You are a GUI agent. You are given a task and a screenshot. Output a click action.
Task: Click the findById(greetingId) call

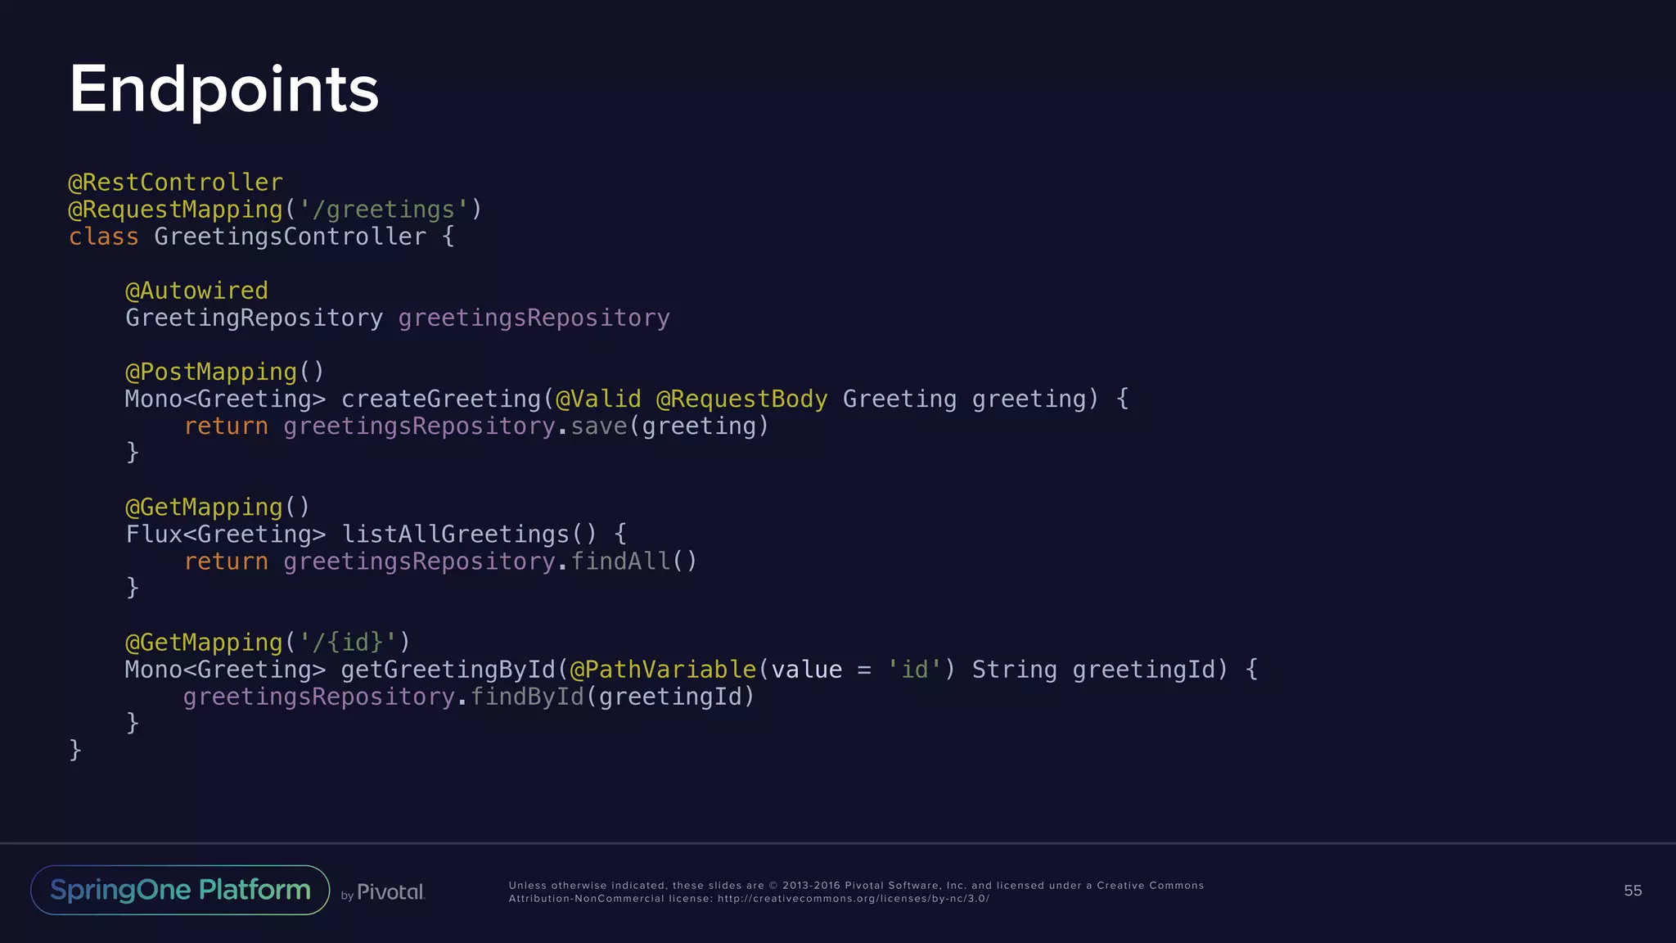612,697
